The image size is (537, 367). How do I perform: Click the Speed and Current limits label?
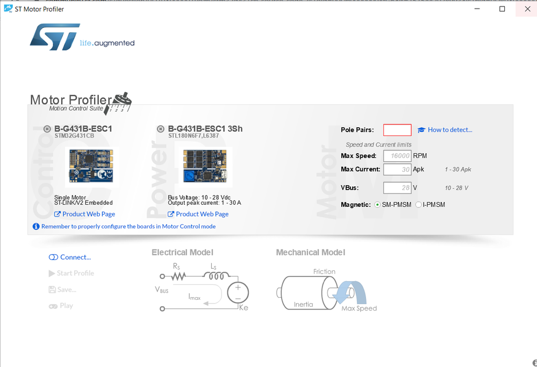click(378, 145)
